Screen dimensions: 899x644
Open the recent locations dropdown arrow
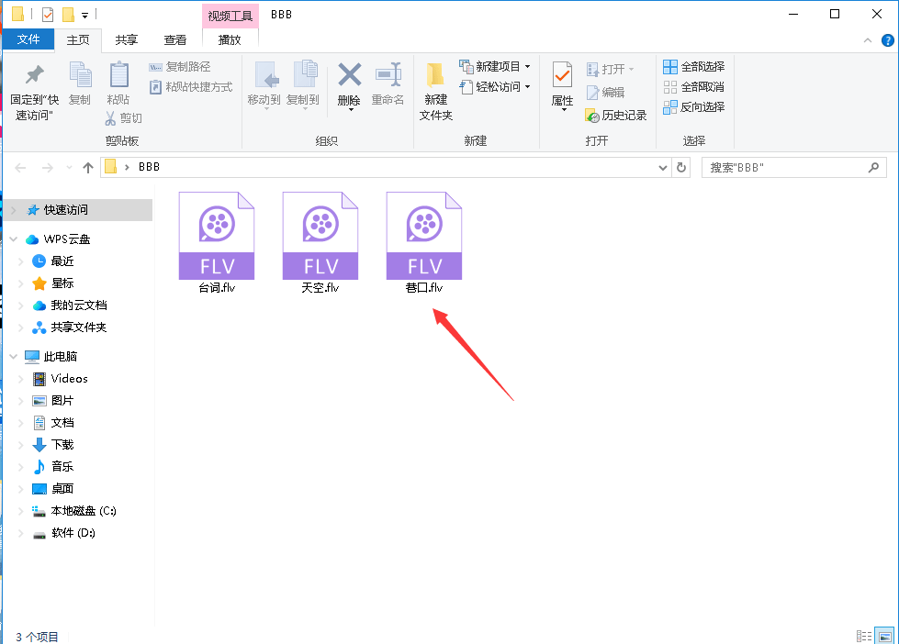tap(70, 168)
